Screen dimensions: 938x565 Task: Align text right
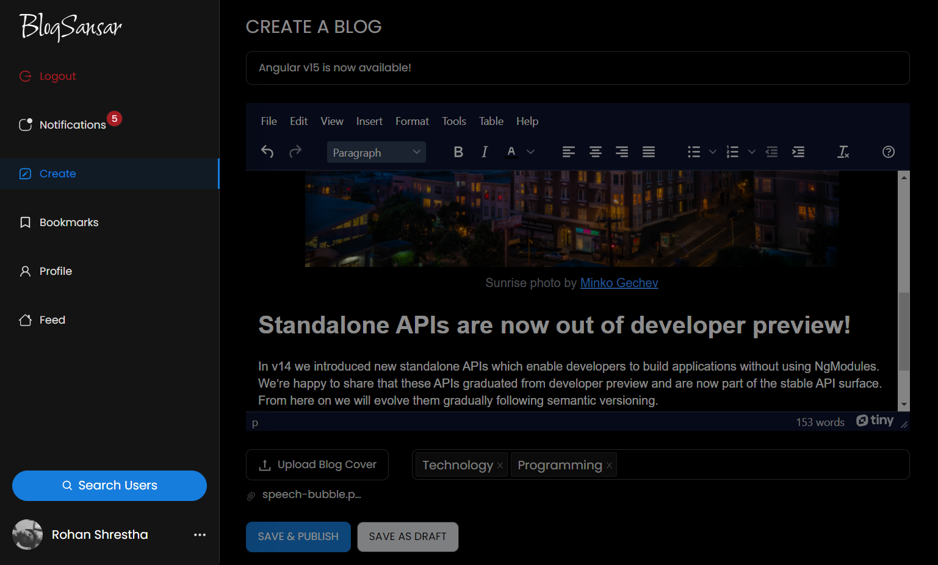622,152
